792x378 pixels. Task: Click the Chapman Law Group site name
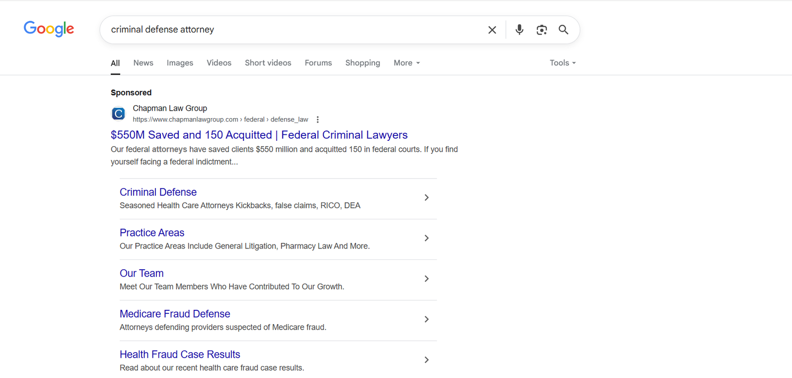tap(170, 108)
